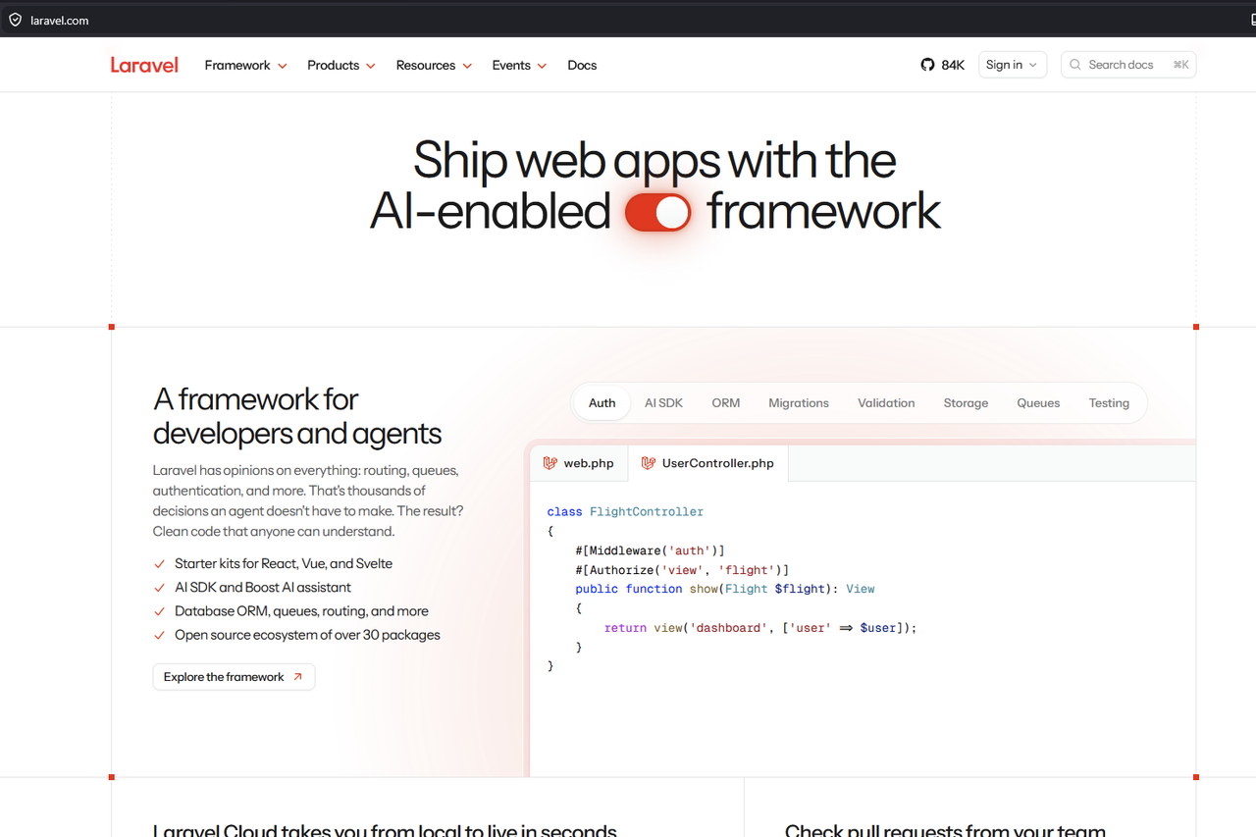
Task: Select the Testing tab
Action: 1109,403
